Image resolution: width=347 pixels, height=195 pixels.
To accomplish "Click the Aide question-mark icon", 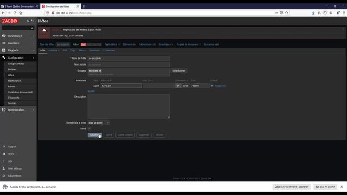I will pos(4,161).
